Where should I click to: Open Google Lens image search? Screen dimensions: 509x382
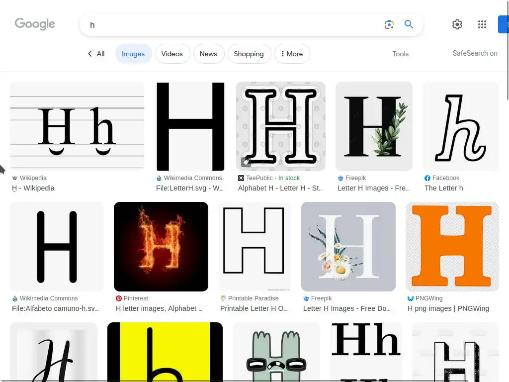[389, 24]
